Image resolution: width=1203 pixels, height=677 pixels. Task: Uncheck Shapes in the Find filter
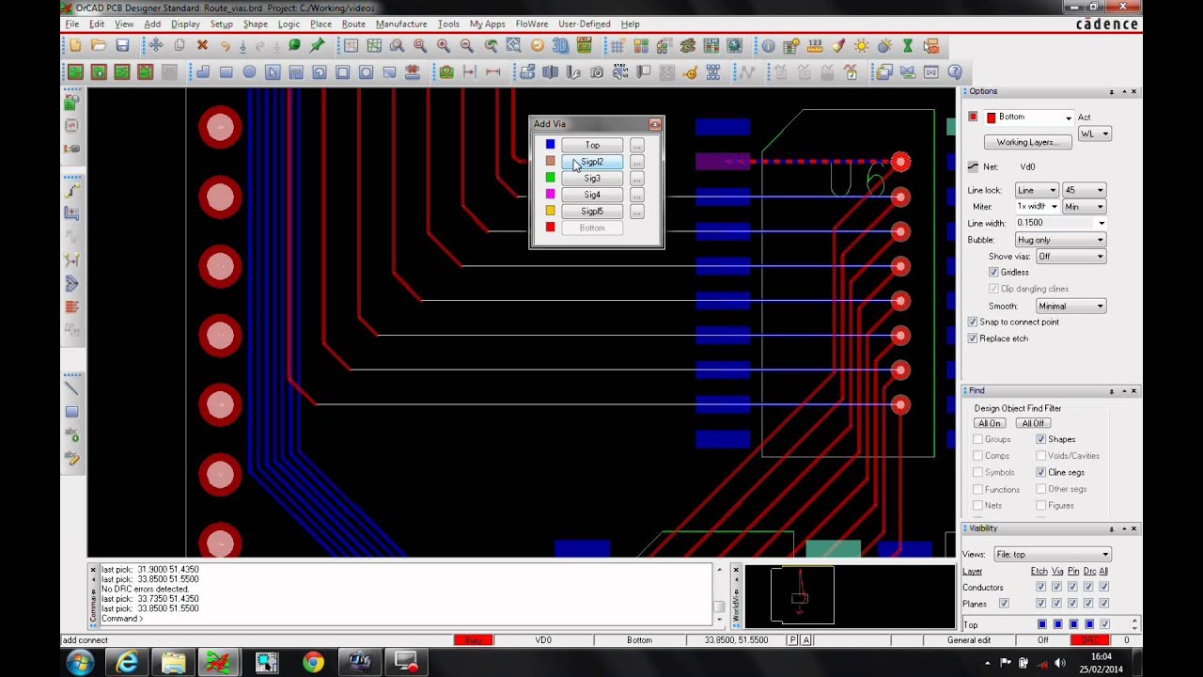[x=1041, y=439]
